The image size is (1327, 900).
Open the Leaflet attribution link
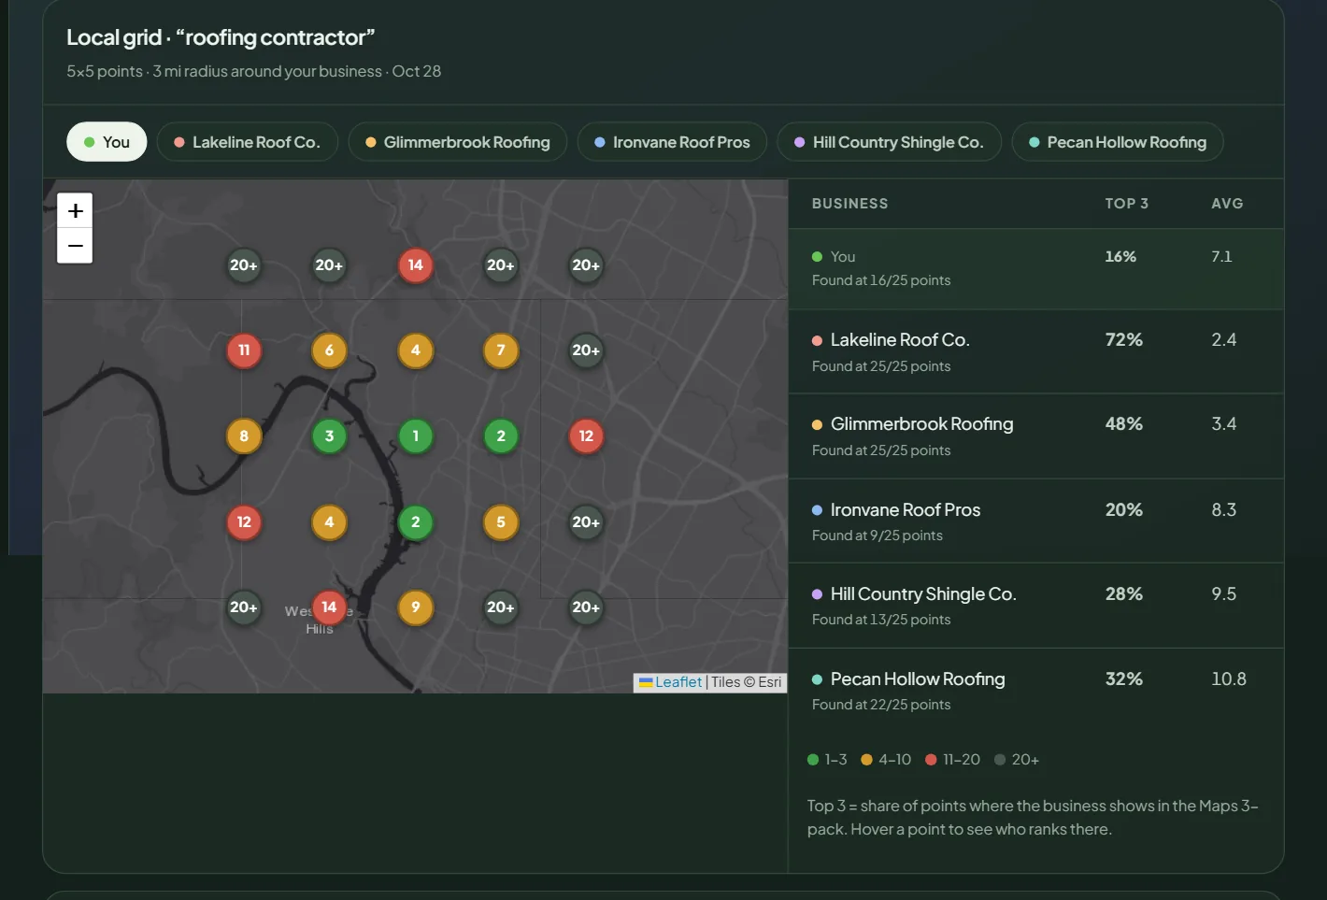point(678,682)
